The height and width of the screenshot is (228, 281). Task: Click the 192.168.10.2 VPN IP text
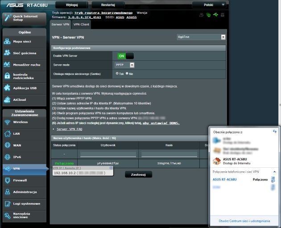[x=65, y=173]
